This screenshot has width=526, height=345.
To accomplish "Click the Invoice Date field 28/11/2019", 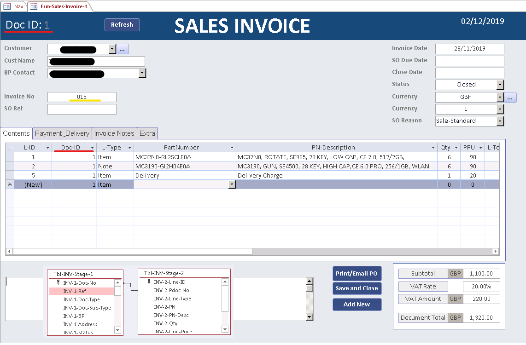I will click(470, 49).
